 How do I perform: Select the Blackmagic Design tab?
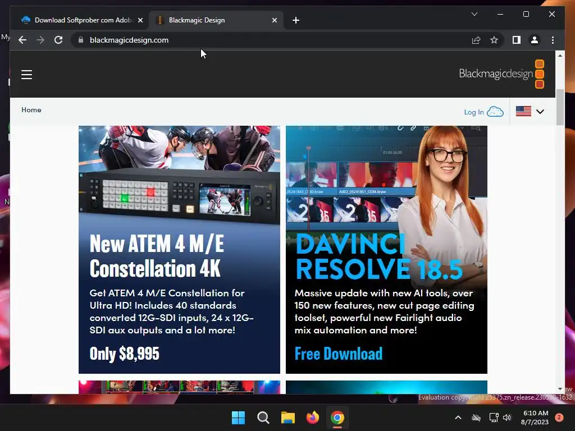point(216,20)
